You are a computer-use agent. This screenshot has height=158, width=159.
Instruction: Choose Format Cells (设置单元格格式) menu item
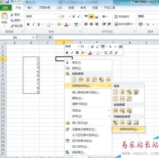pyautogui.click(x=88, y=129)
